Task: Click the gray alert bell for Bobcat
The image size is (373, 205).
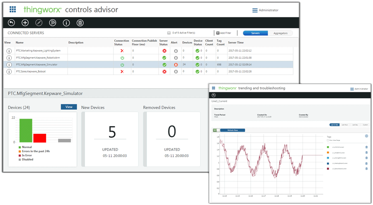Action: click(x=176, y=72)
